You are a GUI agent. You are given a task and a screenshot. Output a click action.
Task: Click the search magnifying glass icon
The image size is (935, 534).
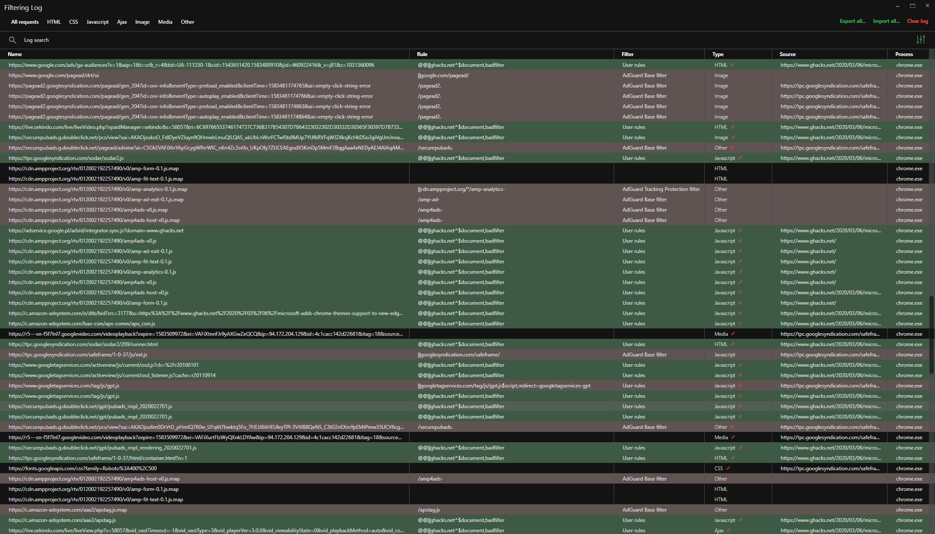pyautogui.click(x=13, y=40)
